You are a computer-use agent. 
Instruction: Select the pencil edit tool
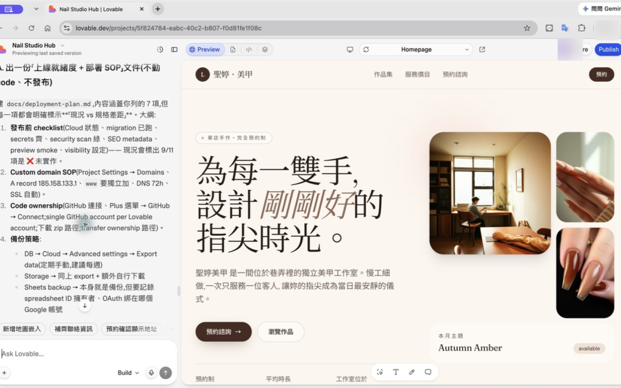pos(412,372)
